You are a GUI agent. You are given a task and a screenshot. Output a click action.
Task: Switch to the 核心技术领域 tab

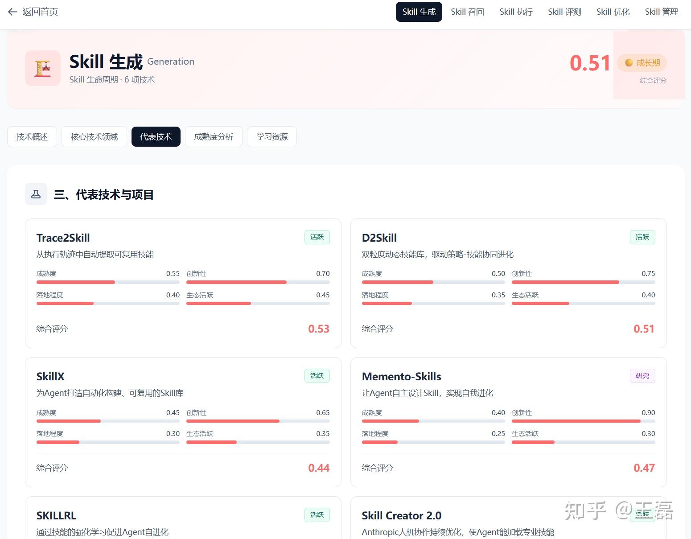94,137
